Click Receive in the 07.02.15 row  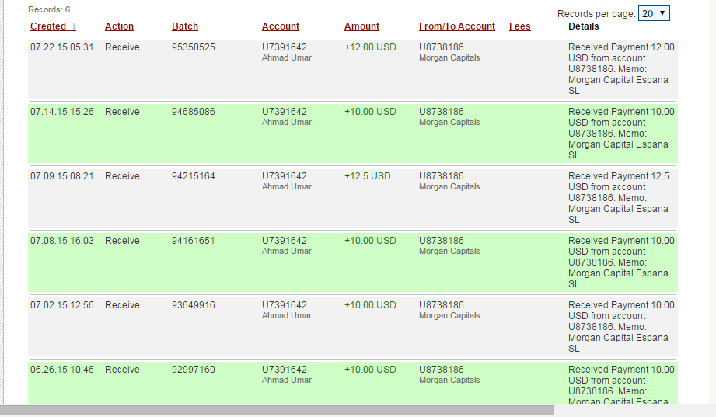tap(122, 304)
